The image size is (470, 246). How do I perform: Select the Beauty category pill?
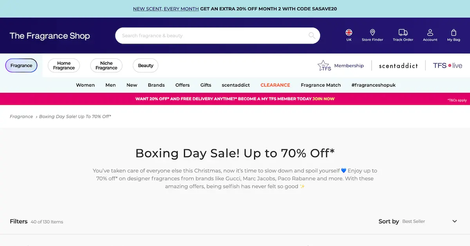[x=145, y=65]
